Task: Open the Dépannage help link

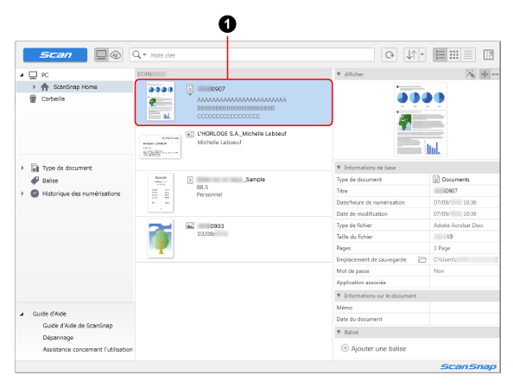Action: 58,338
